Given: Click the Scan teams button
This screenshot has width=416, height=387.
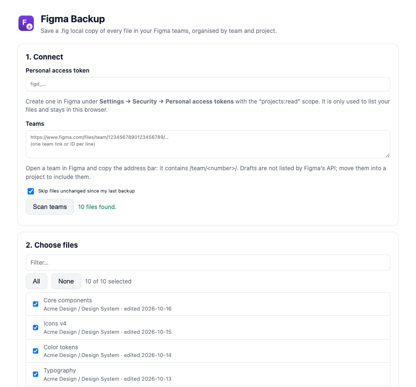Looking at the screenshot, I should click(50, 207).
